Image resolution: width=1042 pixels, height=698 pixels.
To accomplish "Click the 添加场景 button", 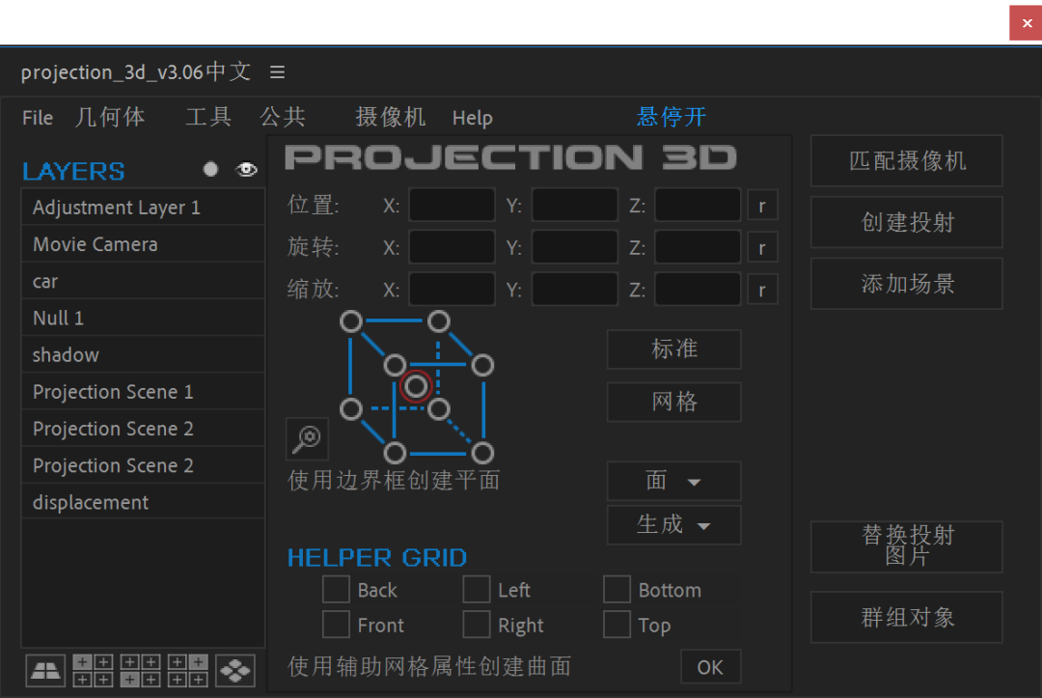I will [906, 284].
